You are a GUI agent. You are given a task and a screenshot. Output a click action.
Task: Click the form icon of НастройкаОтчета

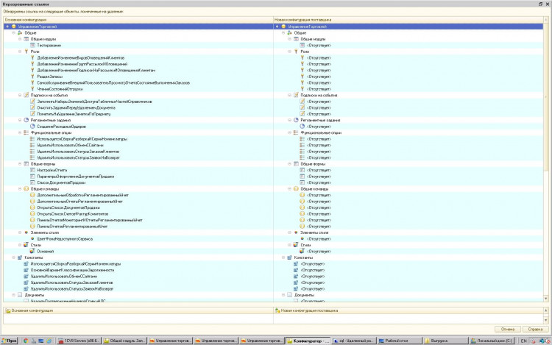(32, 170)
